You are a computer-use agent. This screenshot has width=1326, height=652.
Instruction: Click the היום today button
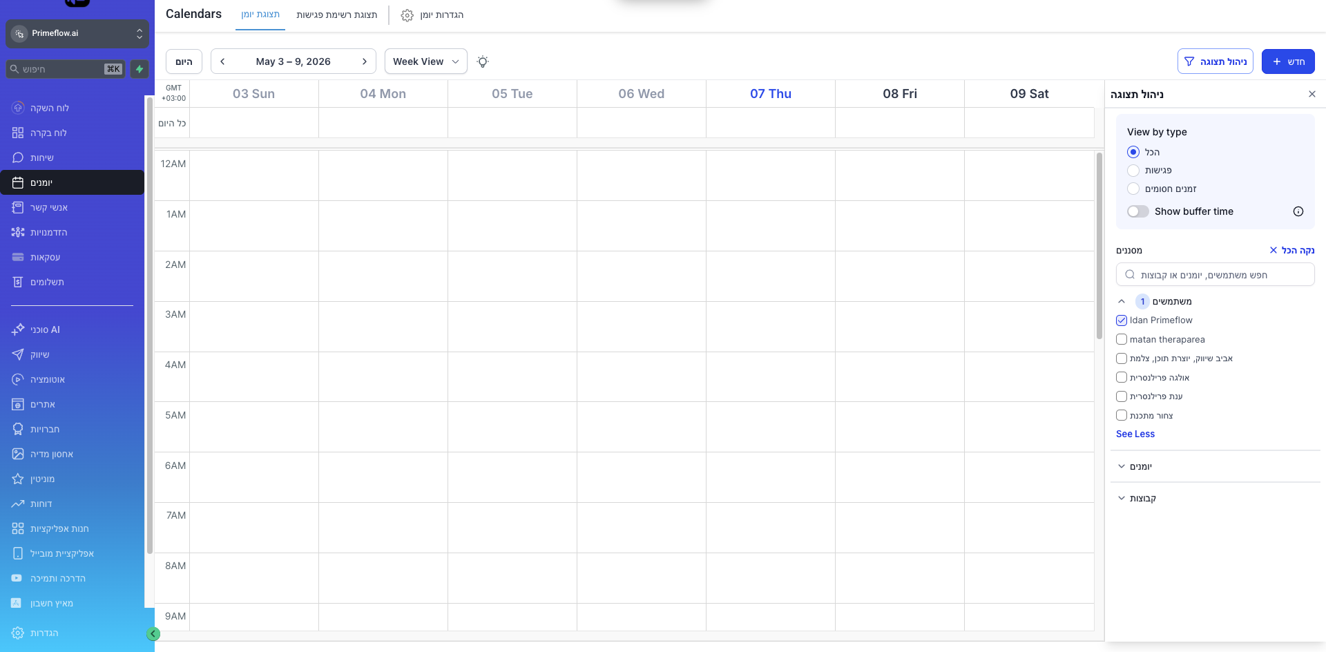click(184, 61)
